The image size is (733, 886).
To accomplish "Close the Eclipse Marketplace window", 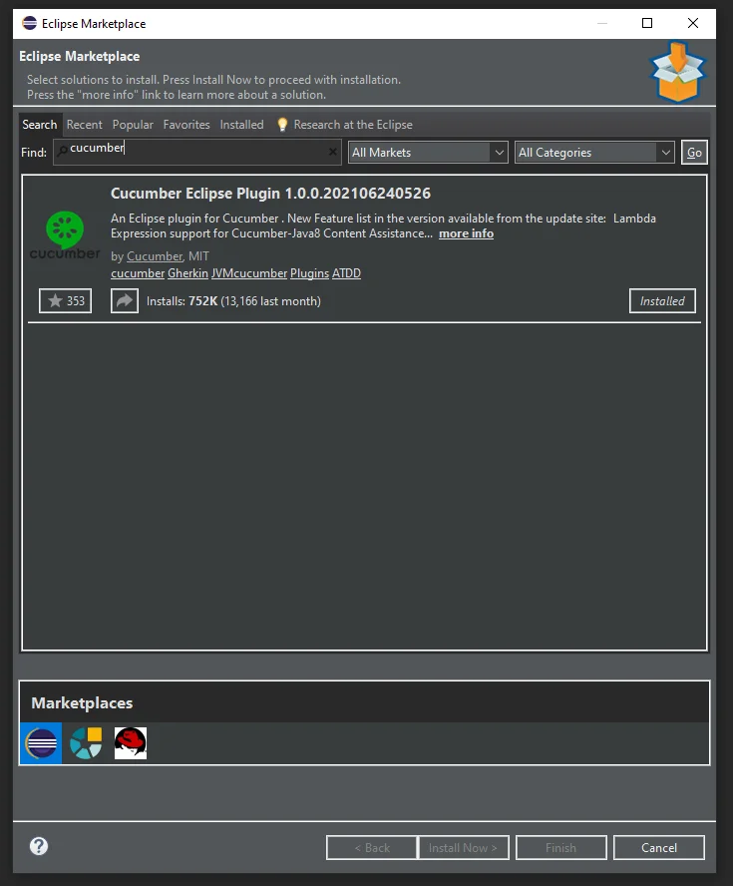I will pyautogui.click(x=693, y=23).
